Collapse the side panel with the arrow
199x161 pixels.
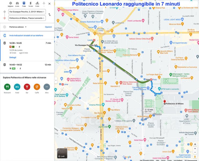point(56,80)
